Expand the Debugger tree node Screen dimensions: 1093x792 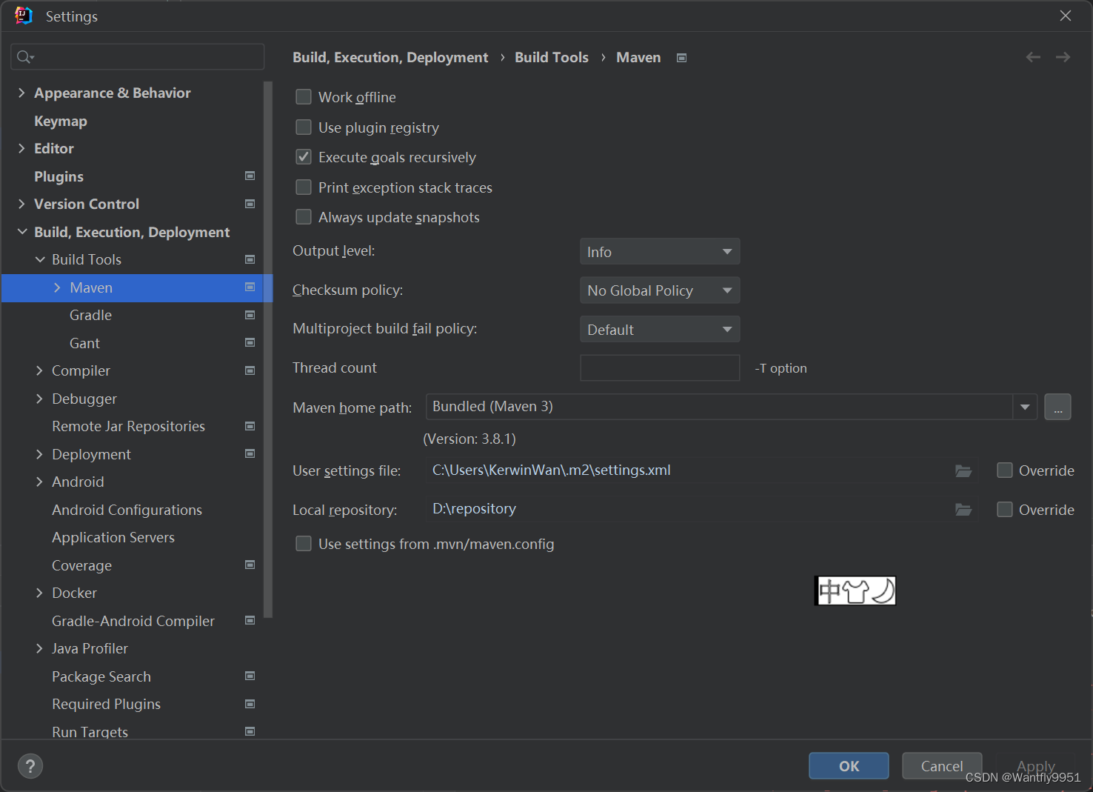[39, 399]
